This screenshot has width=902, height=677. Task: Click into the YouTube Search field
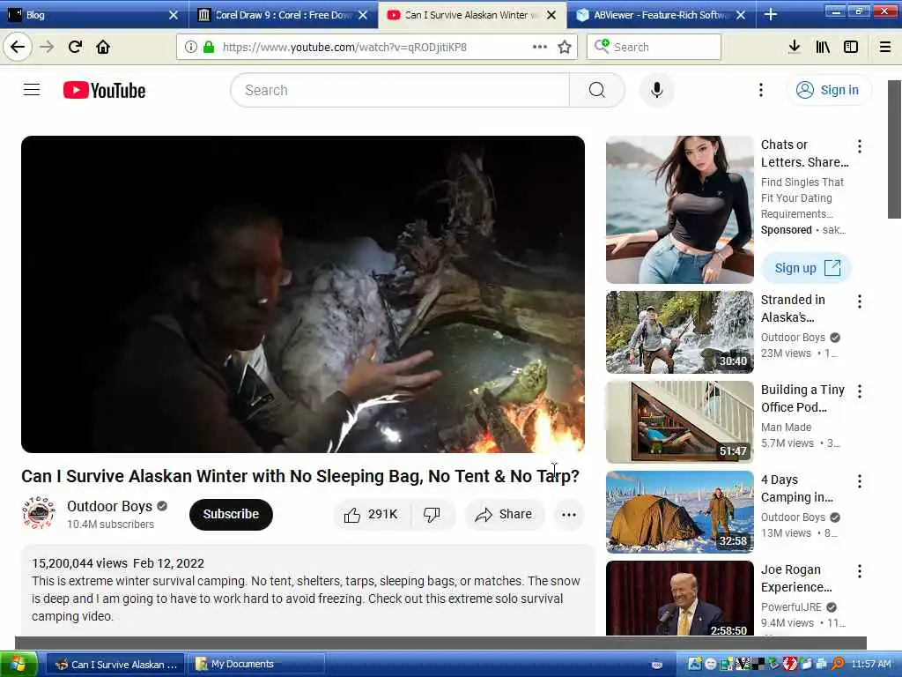pos(400,90)
